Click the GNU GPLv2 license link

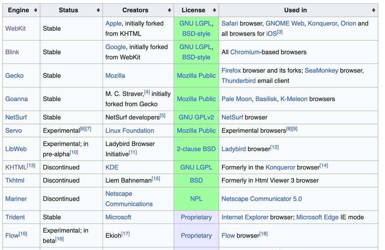[x=196, y=118]
